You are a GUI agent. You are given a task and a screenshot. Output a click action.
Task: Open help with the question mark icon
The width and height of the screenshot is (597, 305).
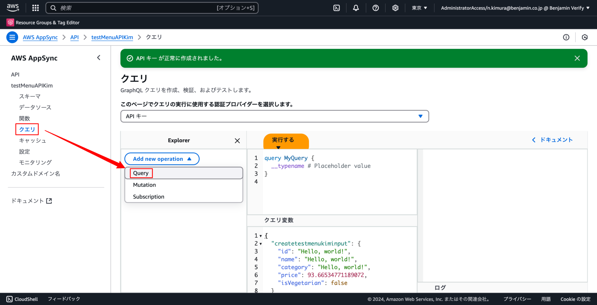point(375,8)
